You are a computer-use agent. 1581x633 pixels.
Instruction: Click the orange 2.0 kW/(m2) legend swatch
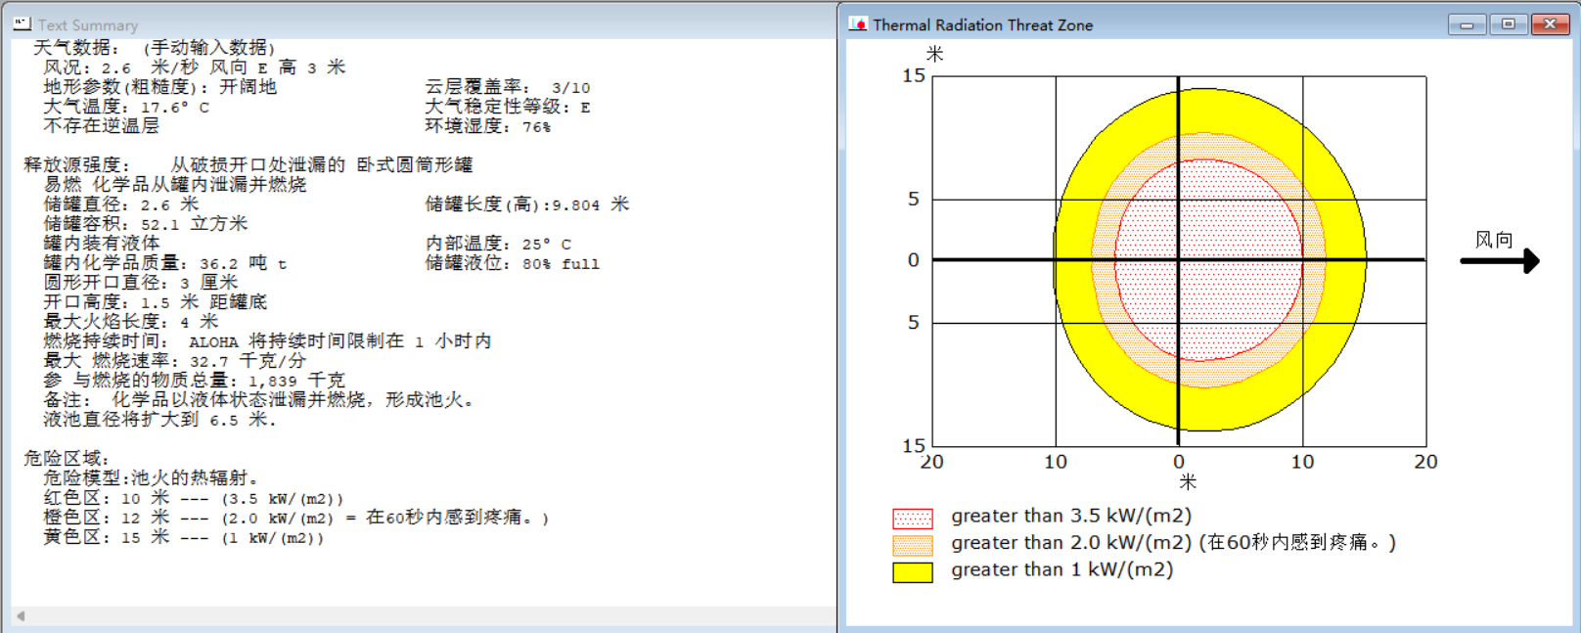pyautogui.click(x=913, y=545)
